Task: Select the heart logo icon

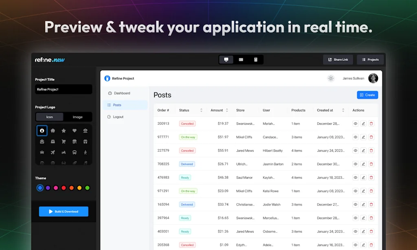Action: click(75, 131)
